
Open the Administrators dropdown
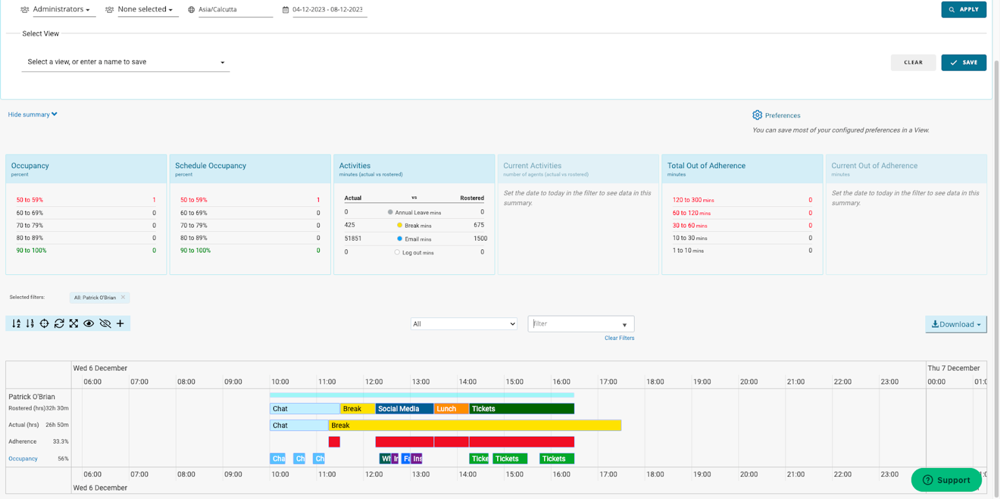(x=64, y=9)
